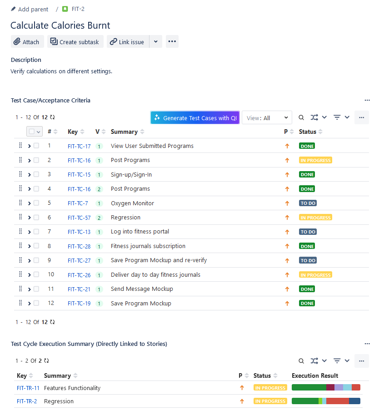Tick the checkbox for the Regression row
This screenshot has height=416, width=379.
tap(36, 218)
